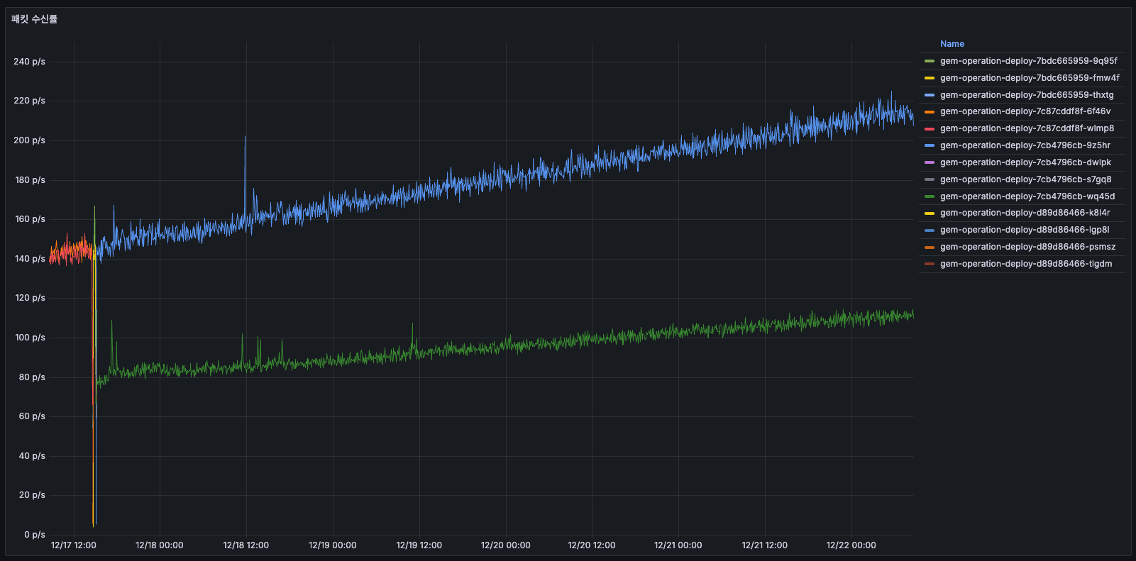The image size is (1136, 561).
Task: Sort legend by the Name column header
Action: point(952,44)
